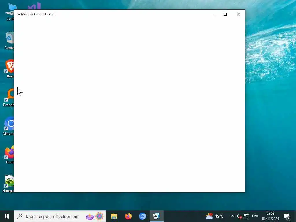Open the clock showing 05:58
Image resolution: width=296 pixels, height=222 pixels.
click(270, 216)
